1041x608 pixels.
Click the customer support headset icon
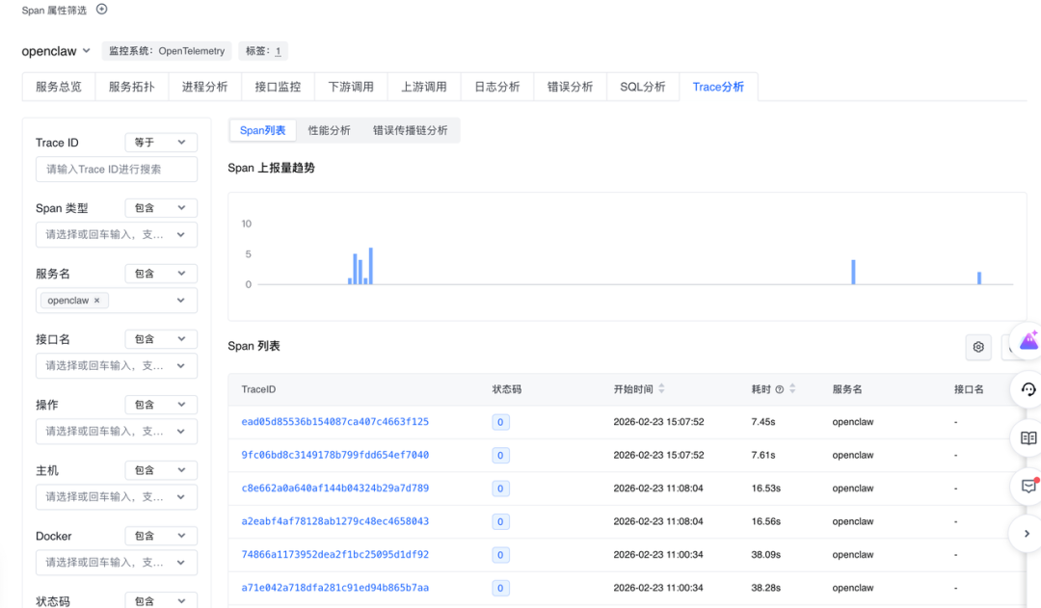click(x=1028, y=389)
